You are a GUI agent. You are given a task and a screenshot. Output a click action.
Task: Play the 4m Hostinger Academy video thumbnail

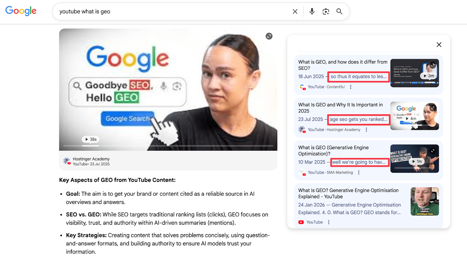tap(414, 116)
